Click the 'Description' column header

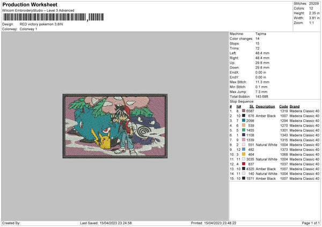265,107
